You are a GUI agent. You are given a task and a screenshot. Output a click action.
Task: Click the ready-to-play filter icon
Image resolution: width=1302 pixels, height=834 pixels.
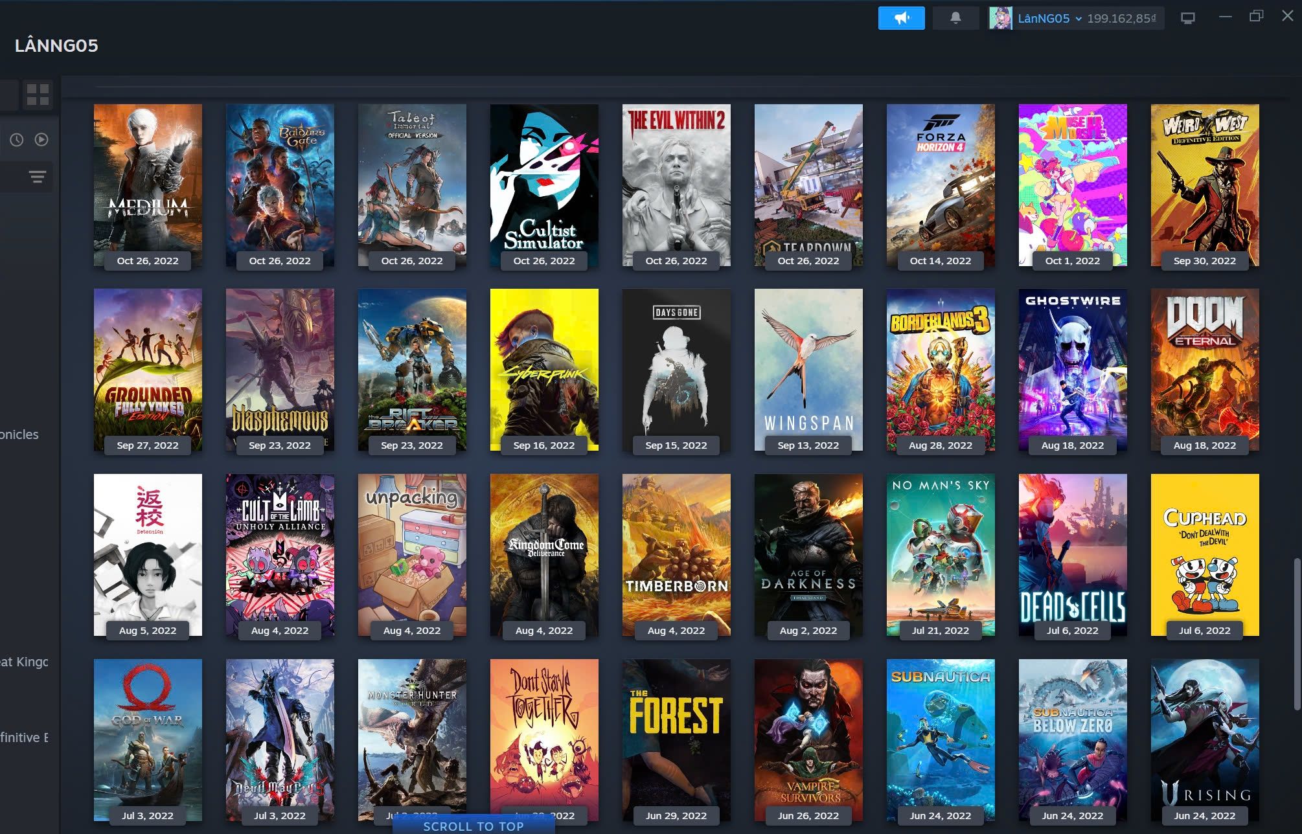pos(41,139)
